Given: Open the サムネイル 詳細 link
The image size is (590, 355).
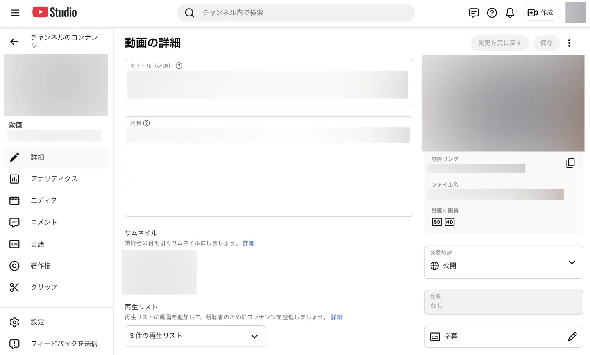Looking at the screenshot, I should point(248,243).
